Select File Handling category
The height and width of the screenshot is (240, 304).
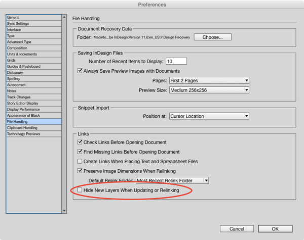pos(34,122)
